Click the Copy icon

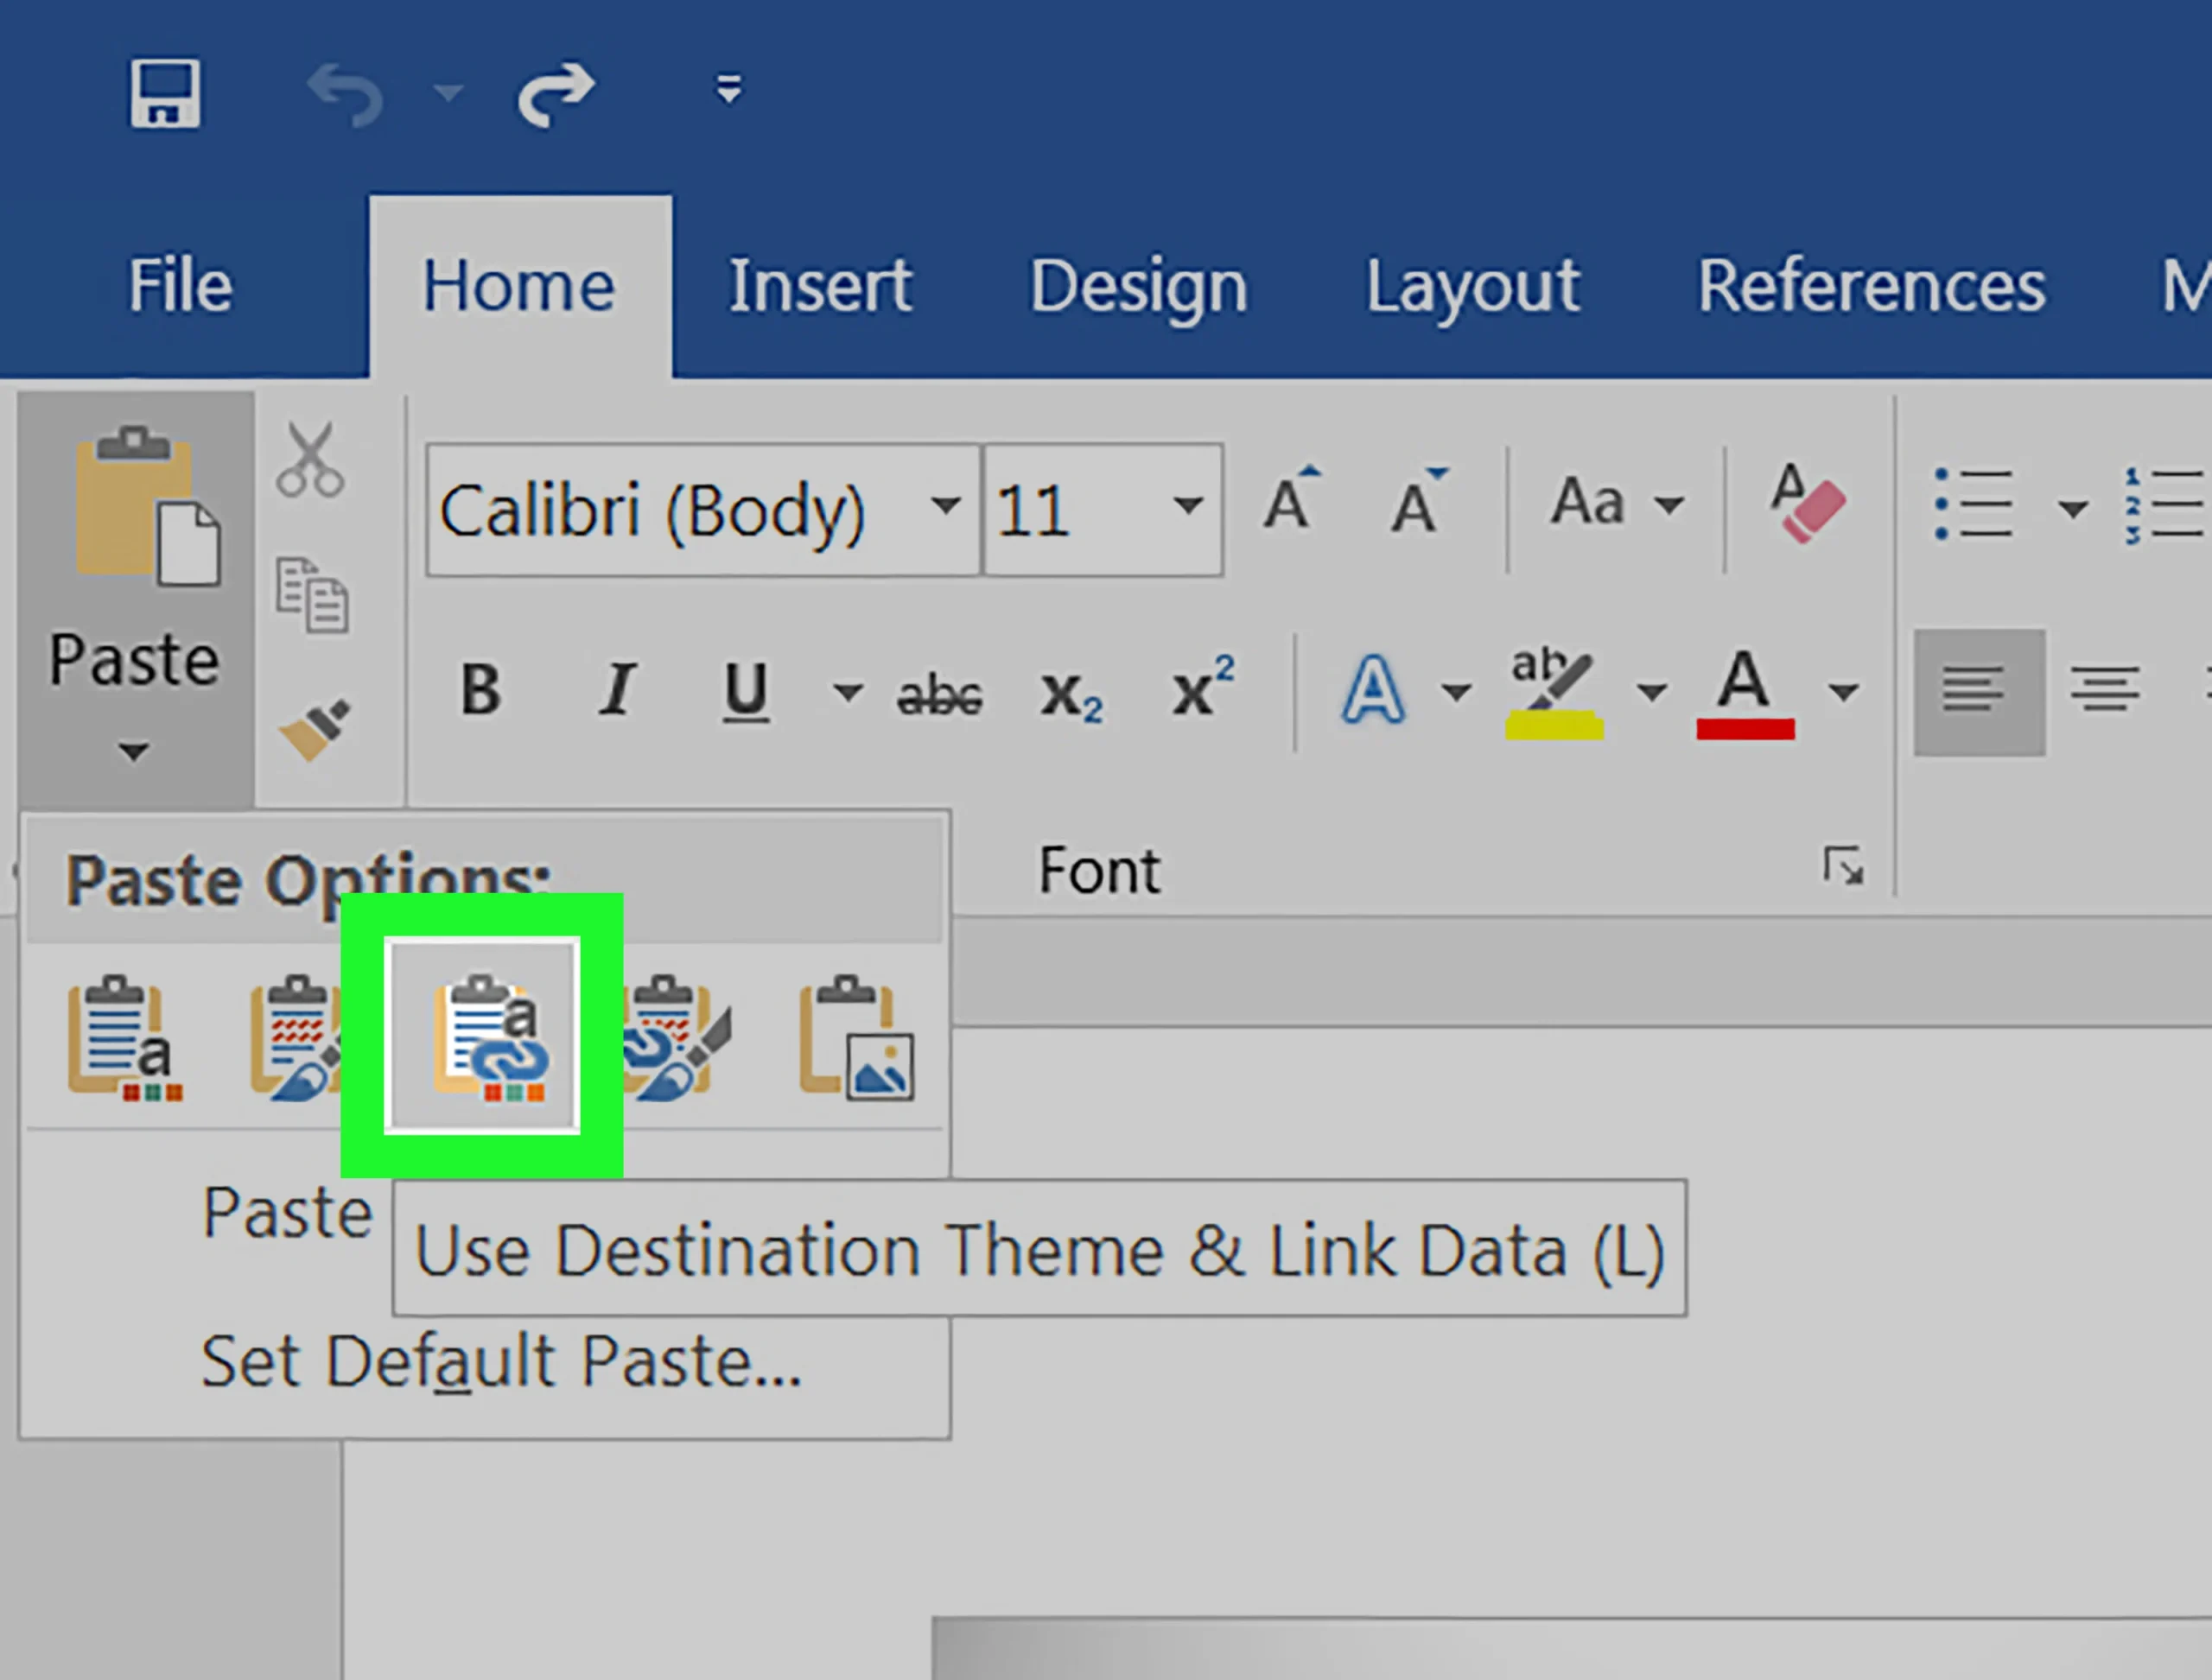click(x=312, y=596)
